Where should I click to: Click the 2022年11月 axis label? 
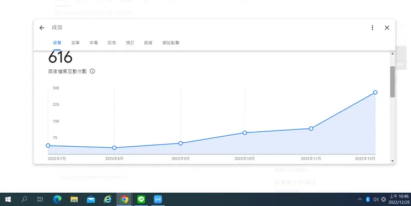click(311, 159)
